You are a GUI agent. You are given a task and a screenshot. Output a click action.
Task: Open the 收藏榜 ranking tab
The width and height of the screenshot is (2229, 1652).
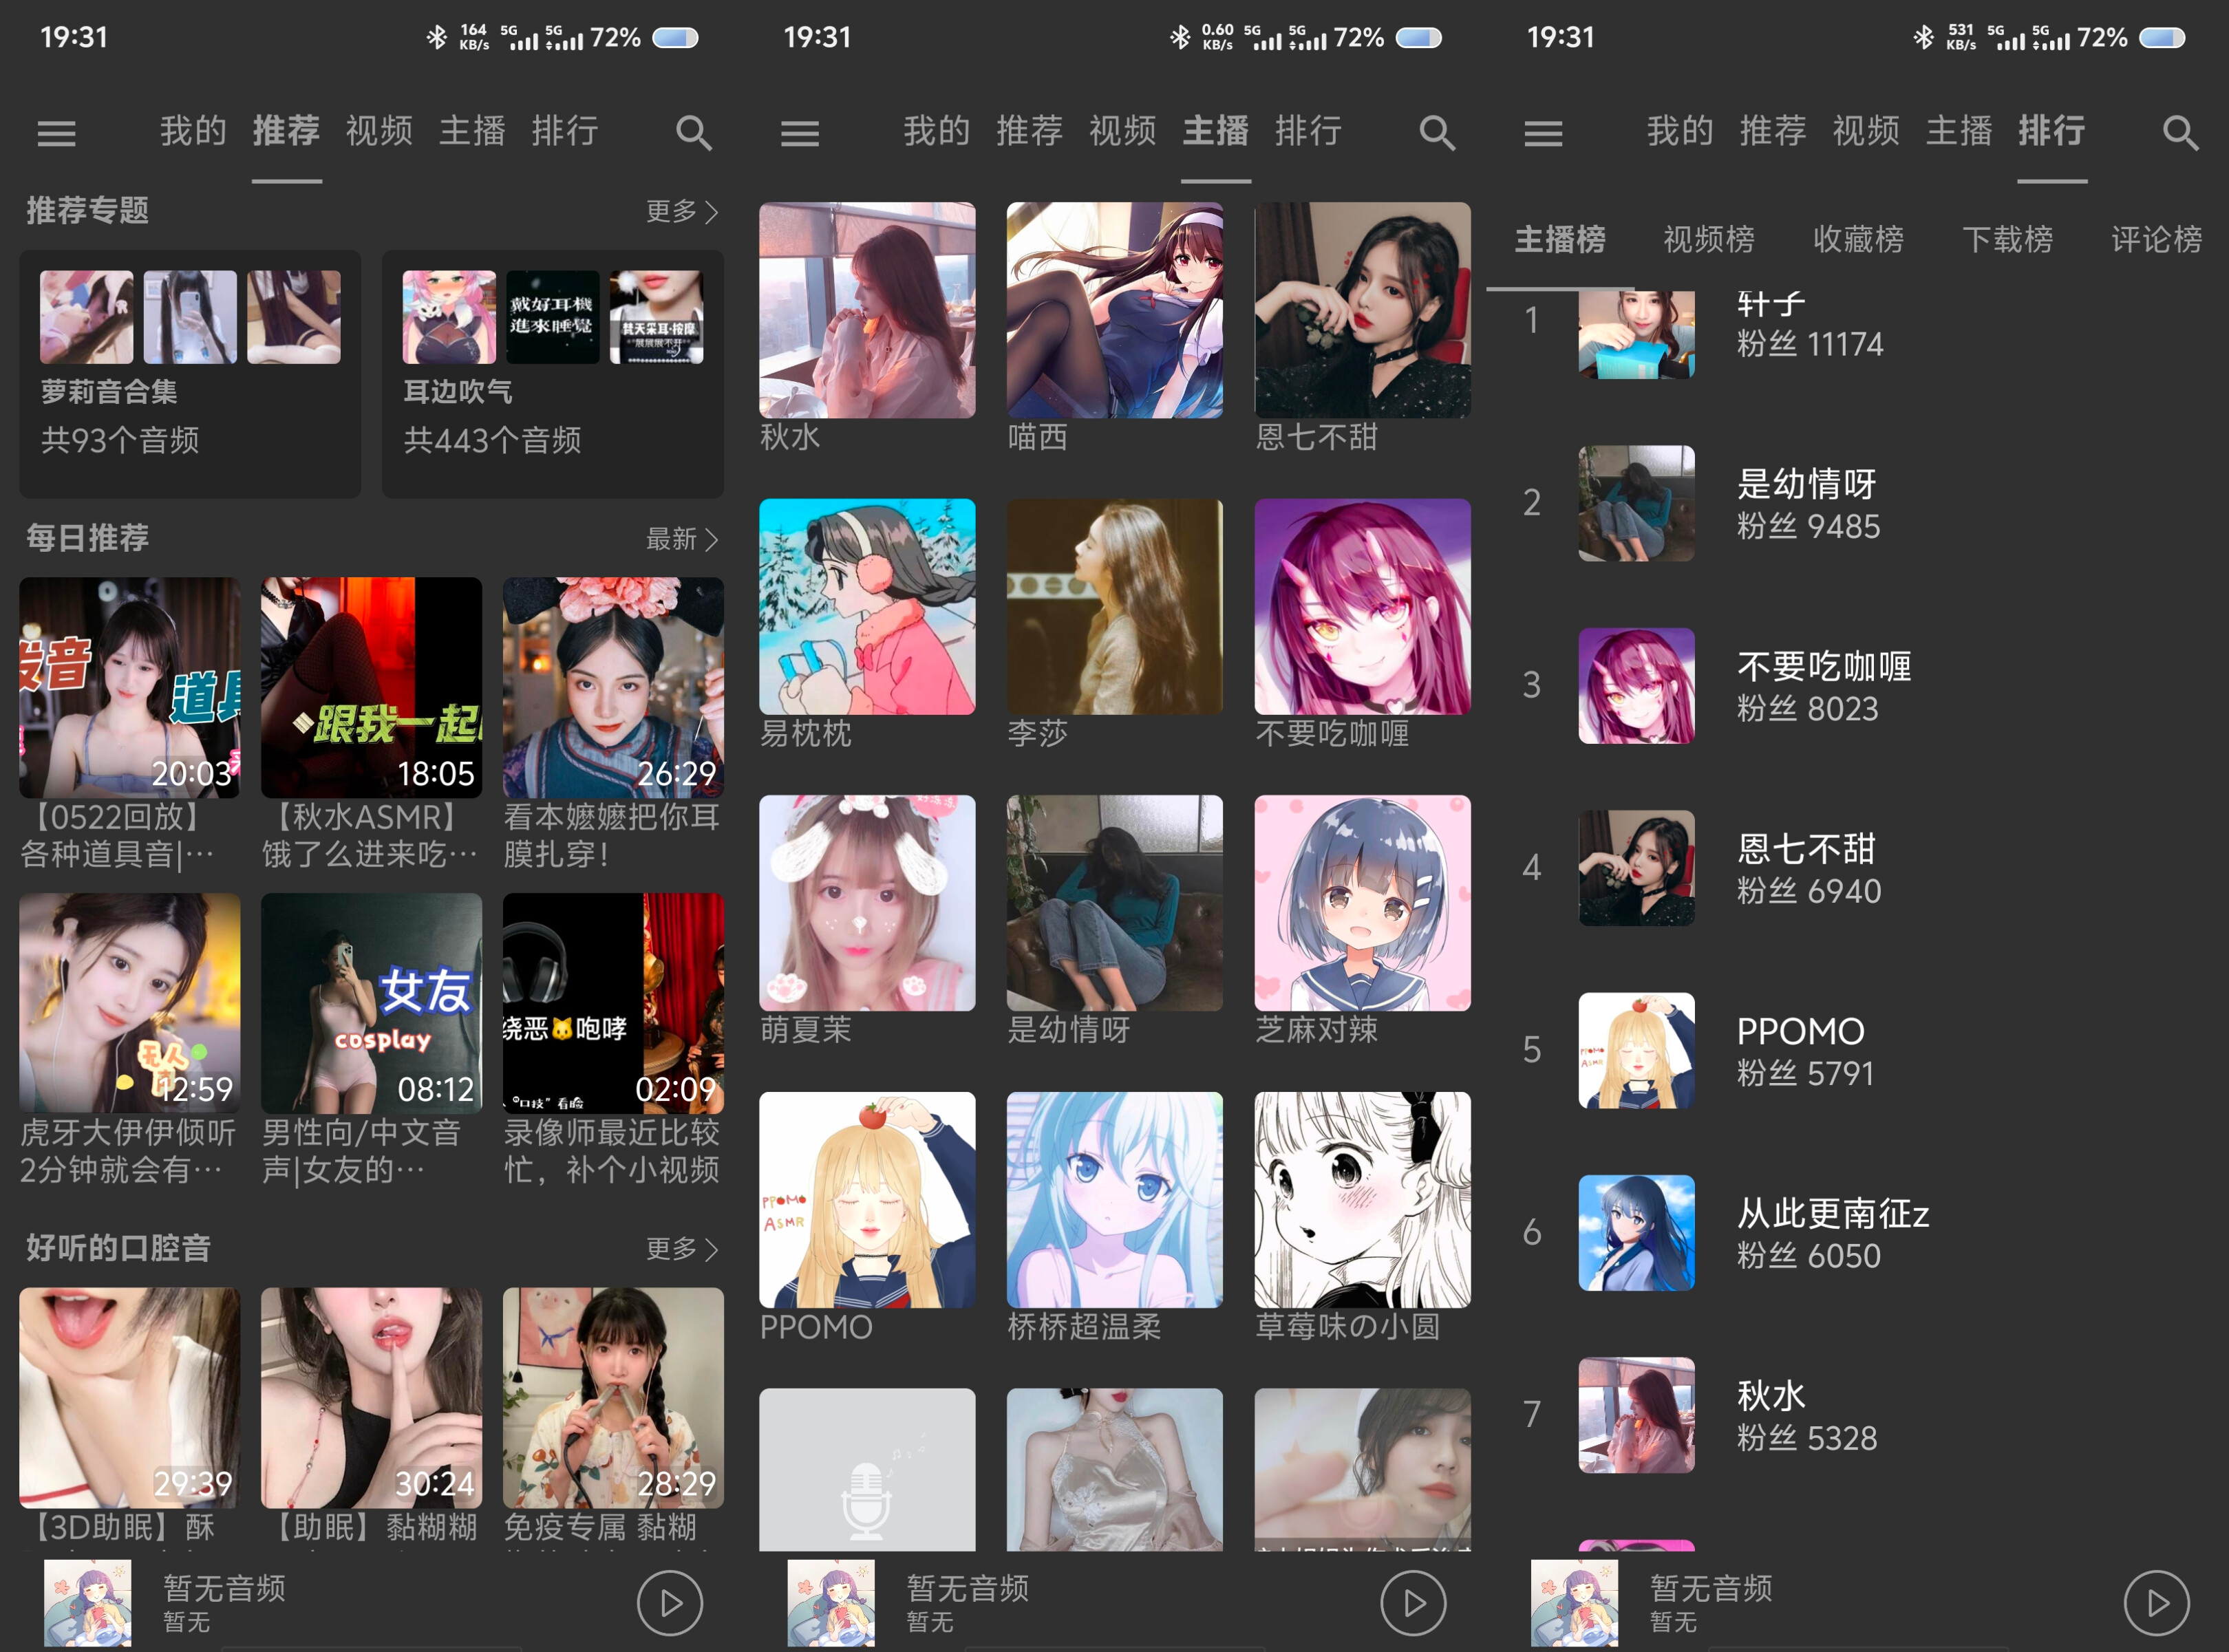[1858, 240]
